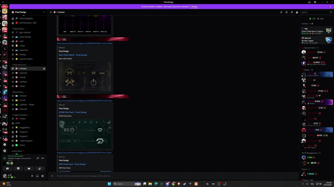Open the payment channel
334x187 pixels.
tap(28, 50)
